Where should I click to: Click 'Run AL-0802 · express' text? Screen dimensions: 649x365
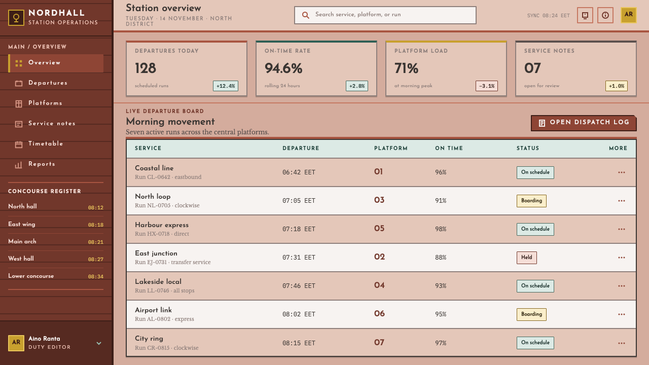[x=164, y=319]
